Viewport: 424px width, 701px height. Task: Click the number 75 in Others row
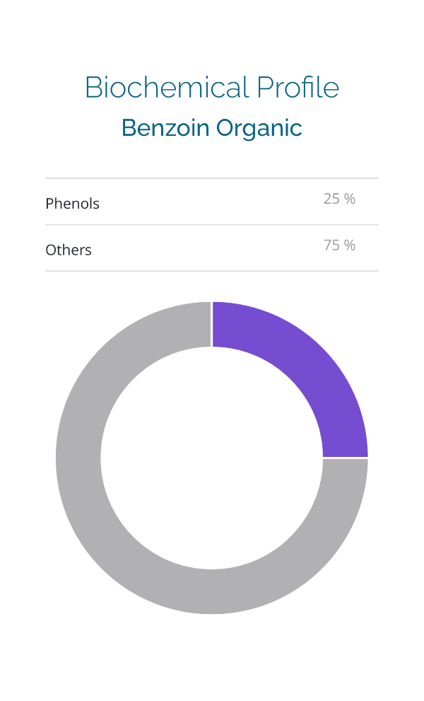331,245
